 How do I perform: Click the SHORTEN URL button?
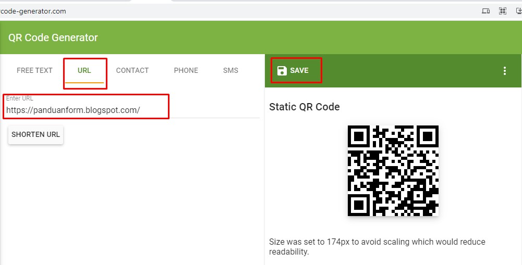pyautogui.click(x=35, y=135)
